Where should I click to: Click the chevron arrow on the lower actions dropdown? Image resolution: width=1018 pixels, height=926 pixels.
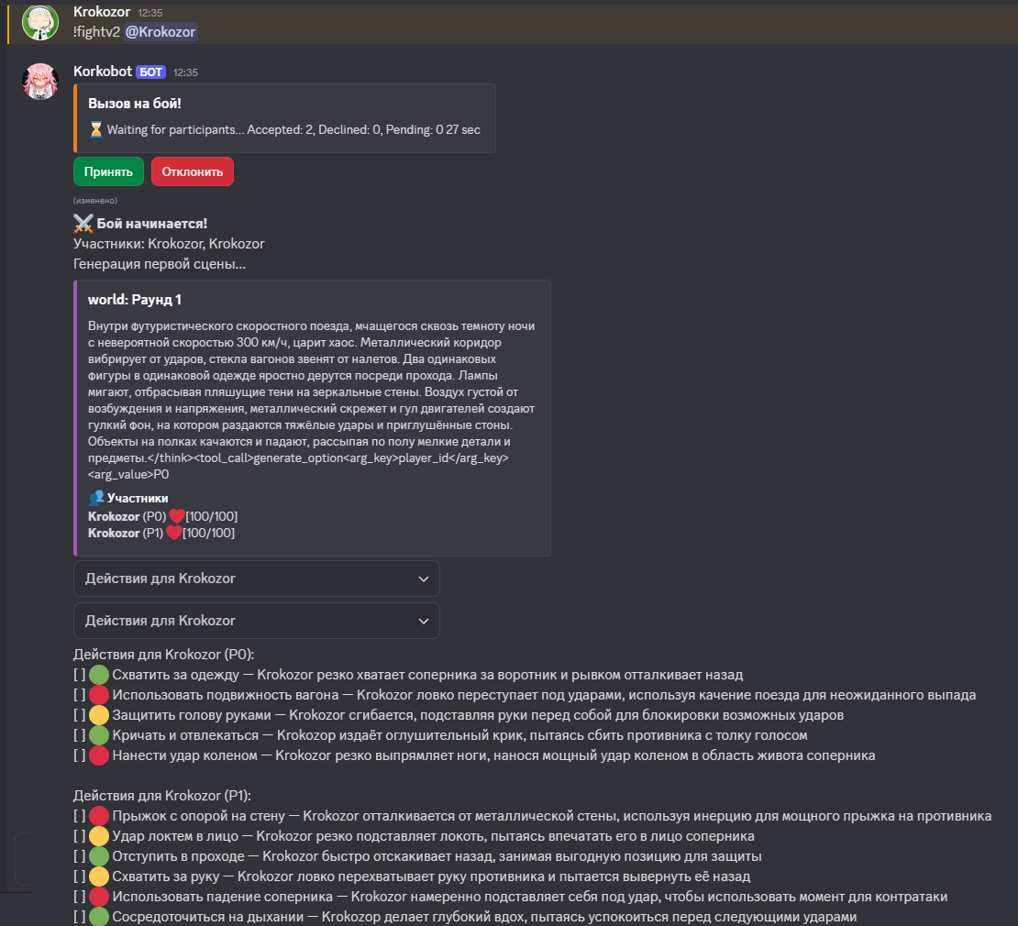(x=423, y=621)
